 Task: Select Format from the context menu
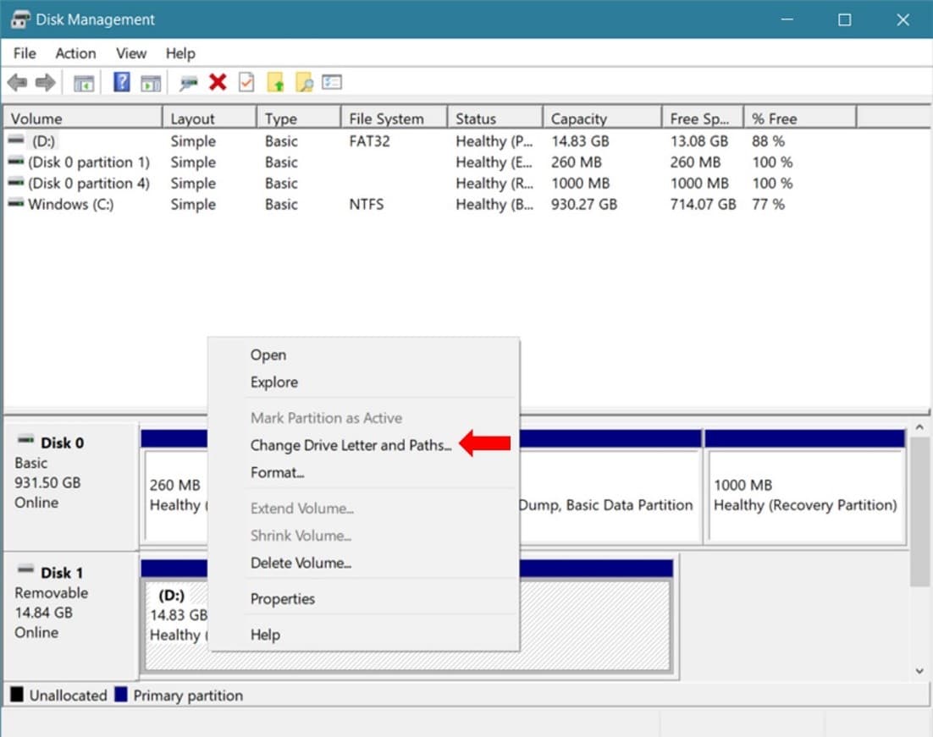277,472
